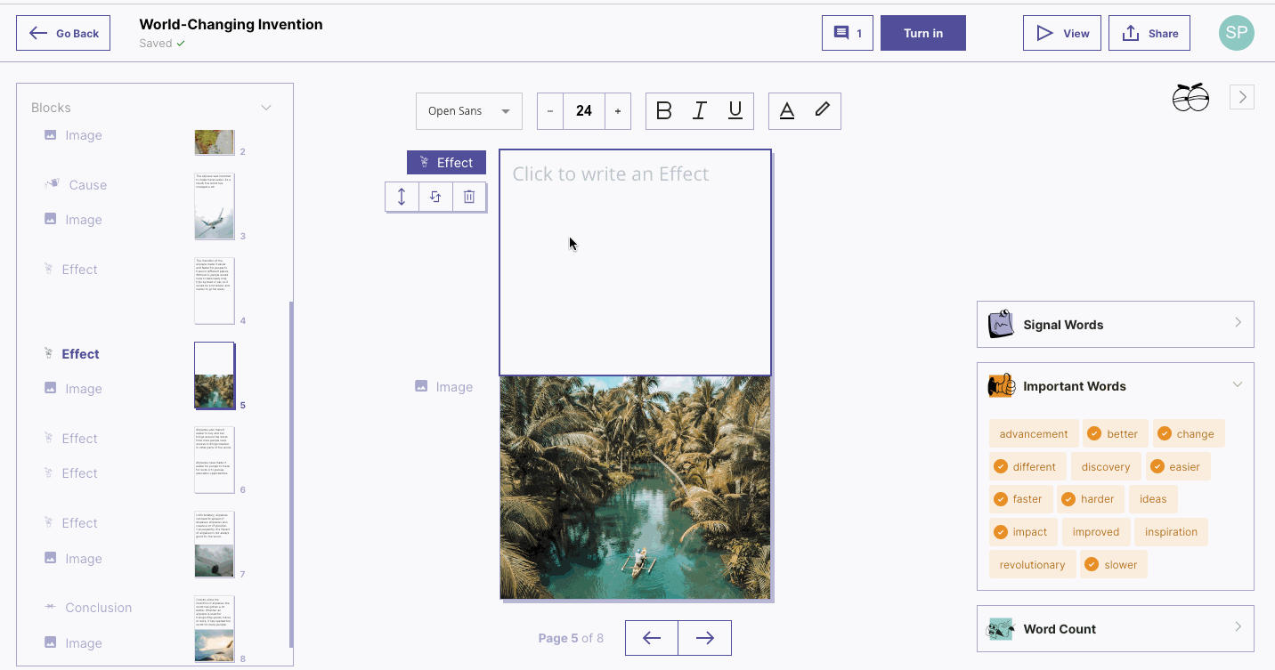Image resolution: width=1275 pixels, height=670 pixels.
Task: Toggle the 'better' important word chip
Action: [1115, 434]
